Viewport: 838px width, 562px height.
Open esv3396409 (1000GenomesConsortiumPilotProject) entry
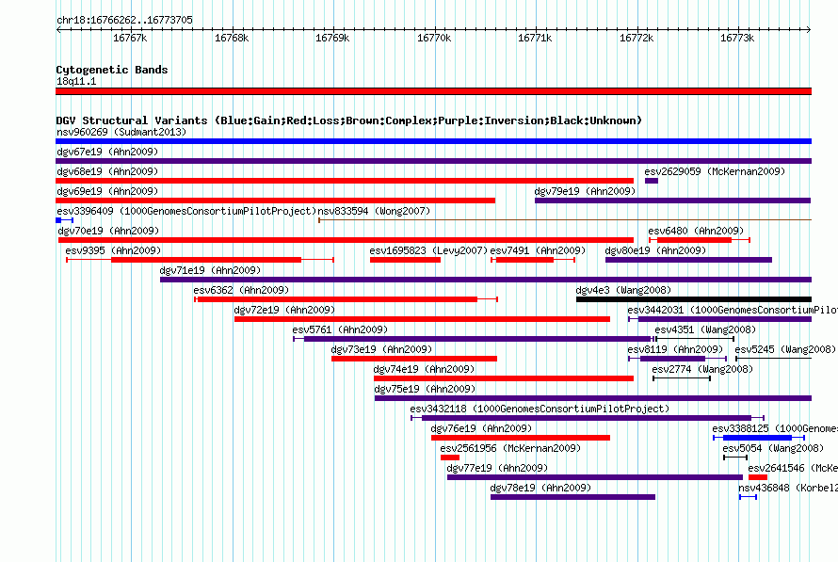coord(186,211)
